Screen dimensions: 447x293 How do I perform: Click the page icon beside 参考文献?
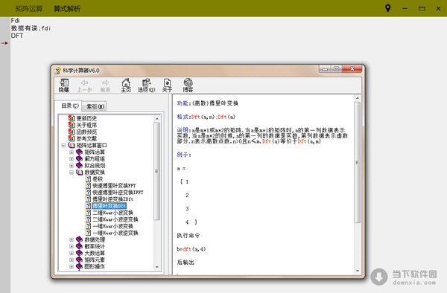(x=72, y=138)
